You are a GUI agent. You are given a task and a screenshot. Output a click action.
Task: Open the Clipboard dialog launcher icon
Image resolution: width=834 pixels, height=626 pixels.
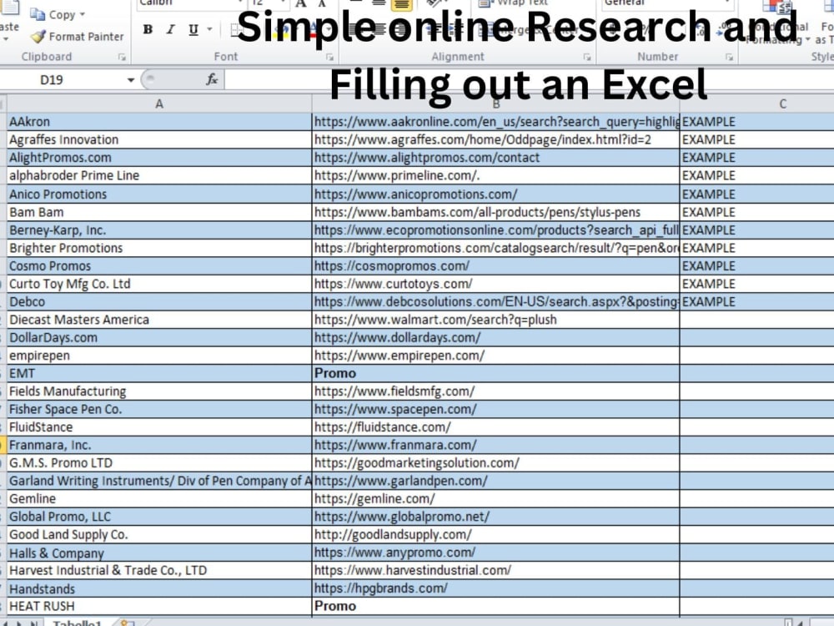click(122, 57)
